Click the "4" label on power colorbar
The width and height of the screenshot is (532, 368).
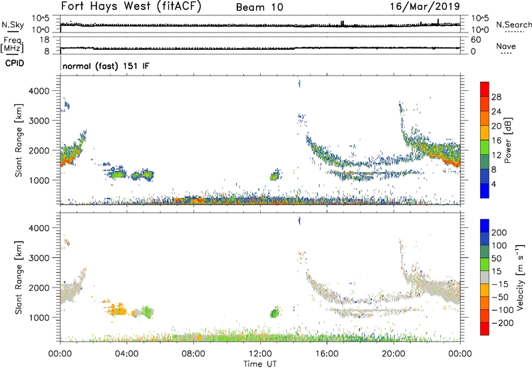click(x=493, y=184)
